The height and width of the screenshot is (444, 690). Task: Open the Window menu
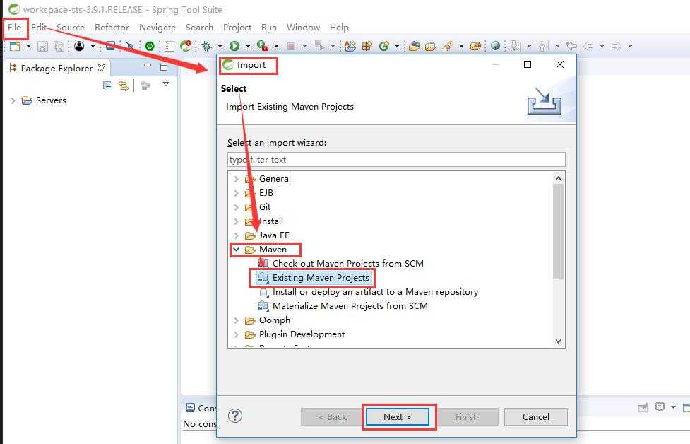point(303,28)
